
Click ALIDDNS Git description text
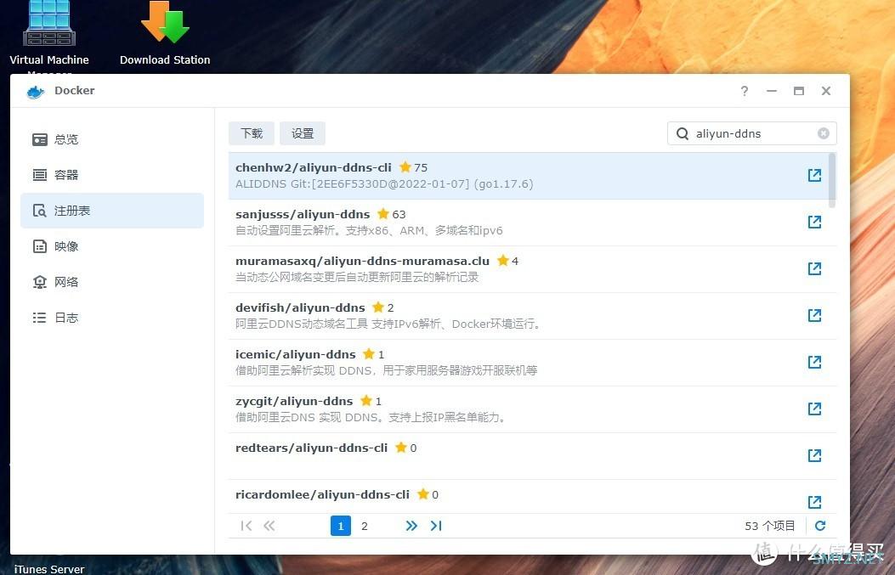pyautogui.click(x=384, y=184)
